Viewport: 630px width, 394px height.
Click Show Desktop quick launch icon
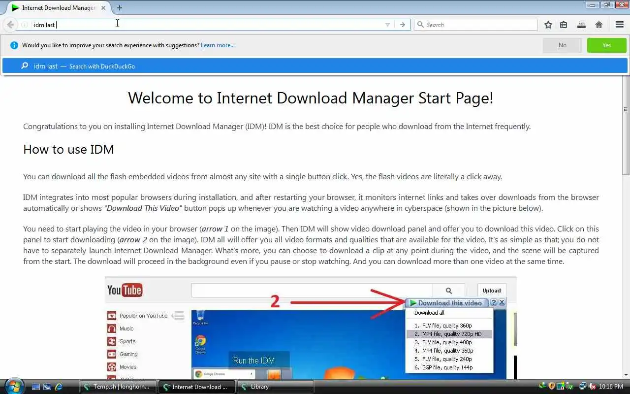36,387
